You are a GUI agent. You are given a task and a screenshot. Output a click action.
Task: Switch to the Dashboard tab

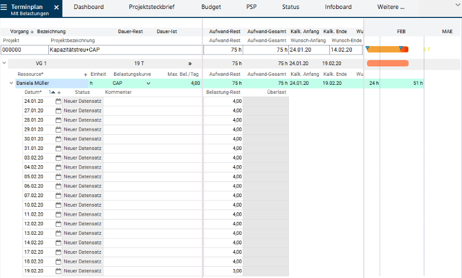point(89,7)
